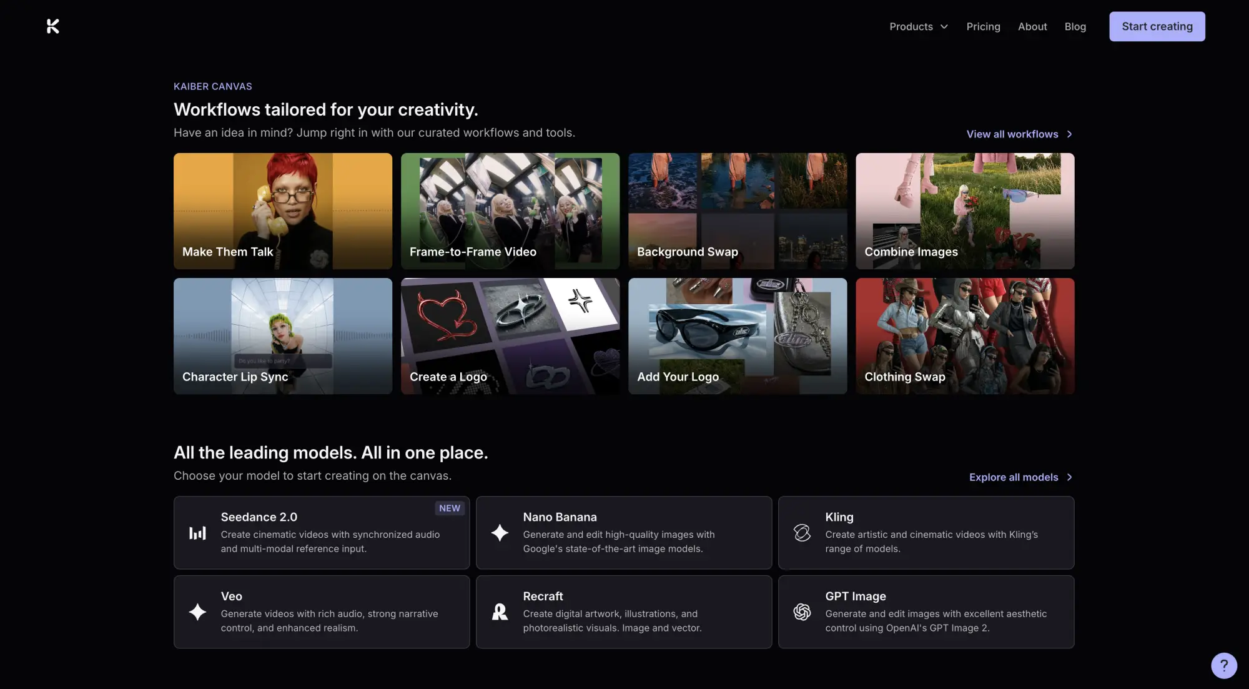Click the arrow beside Explore all models

(x=1070, y=477)
